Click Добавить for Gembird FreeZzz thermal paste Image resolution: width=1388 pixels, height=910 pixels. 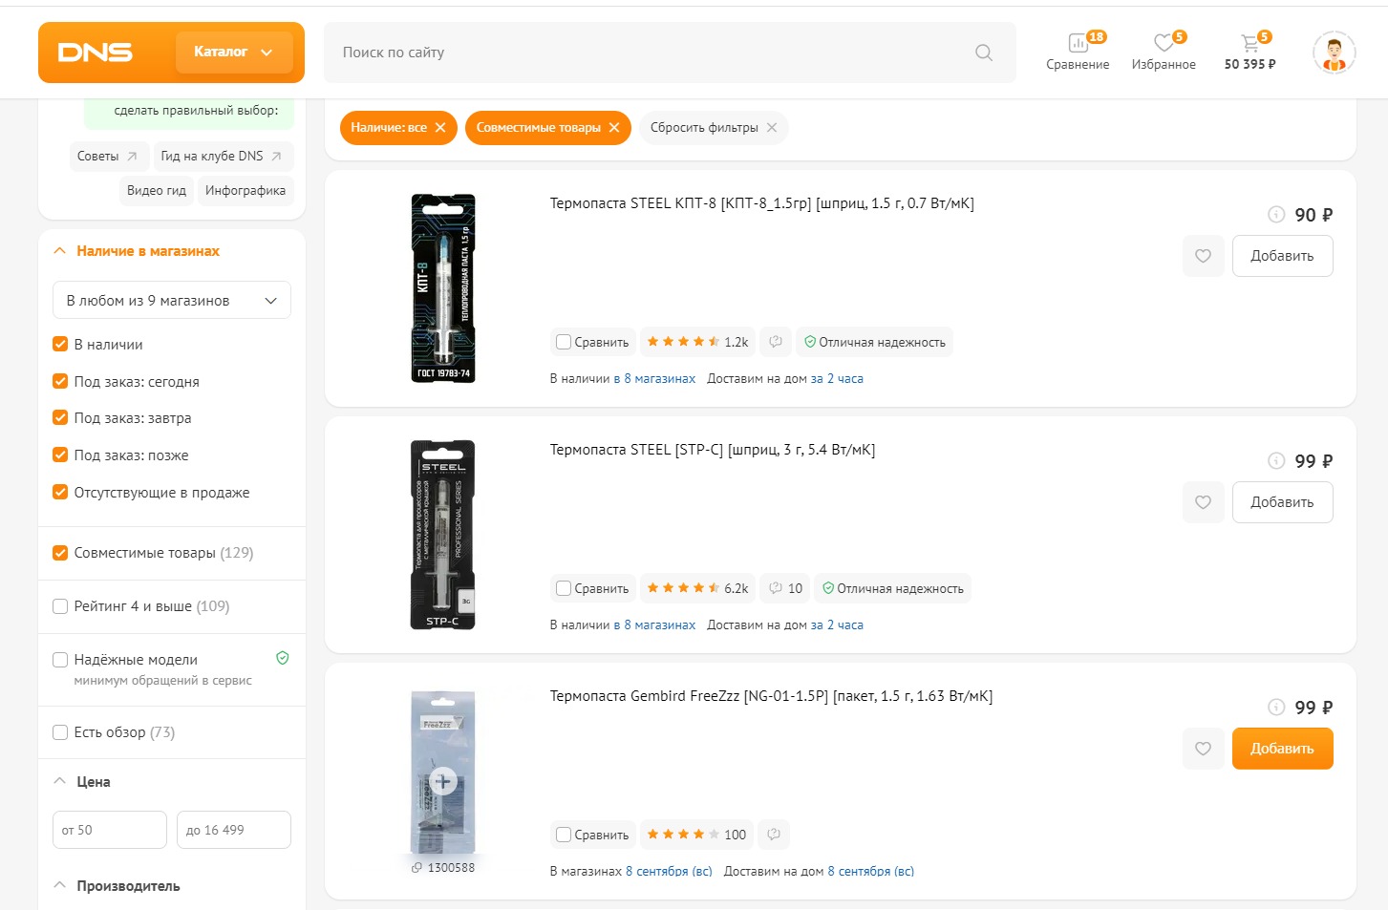(x=1282, y=749)
